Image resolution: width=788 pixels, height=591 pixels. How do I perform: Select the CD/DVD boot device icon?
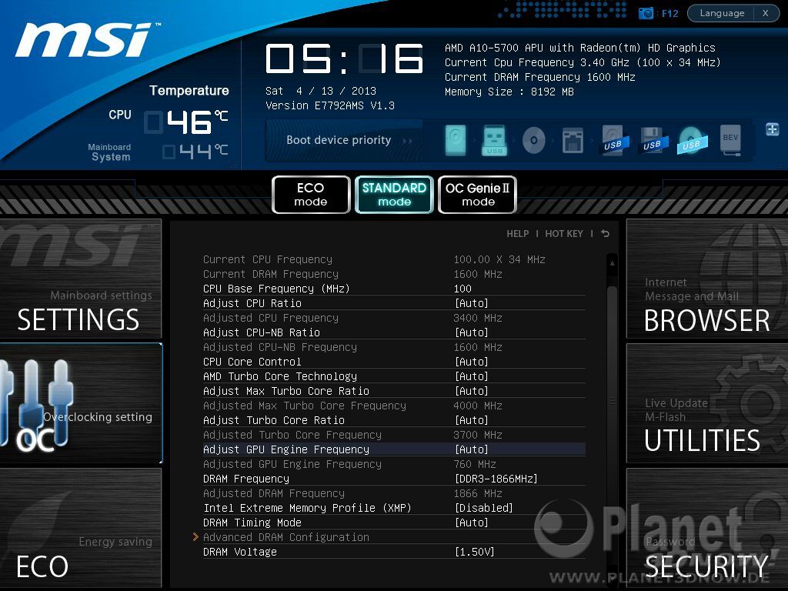click(534, 140)
